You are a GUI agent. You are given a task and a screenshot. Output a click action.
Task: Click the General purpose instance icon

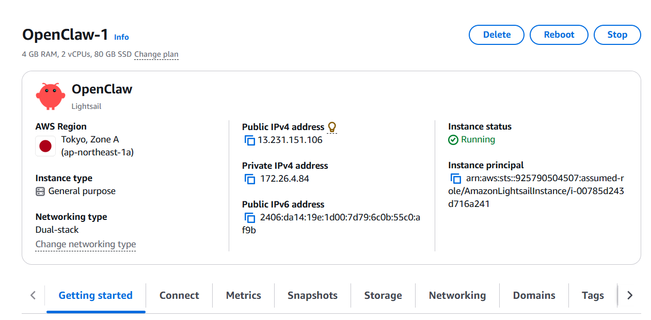coord(40,191)
